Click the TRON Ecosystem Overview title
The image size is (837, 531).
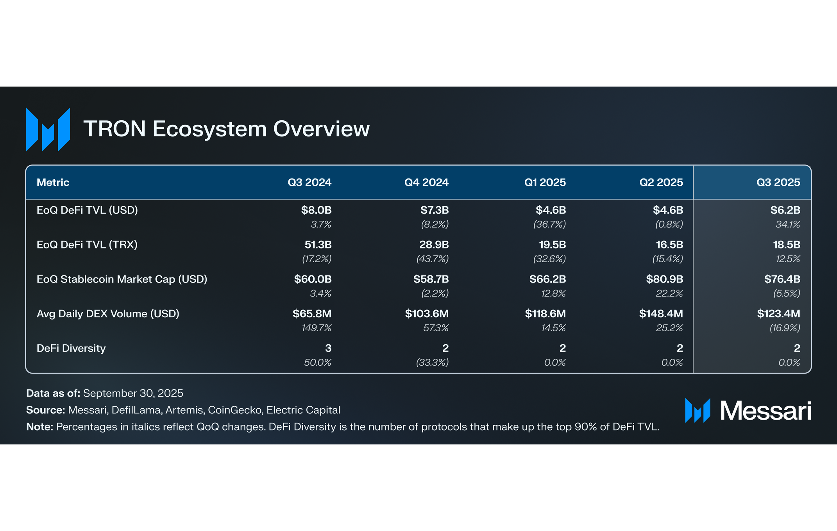[226, 129]
